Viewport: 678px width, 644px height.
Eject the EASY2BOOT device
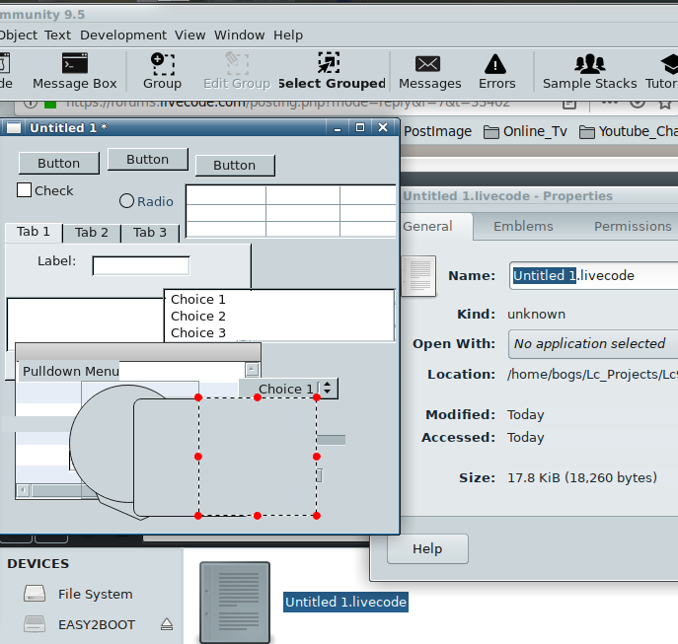pos(167,624)
